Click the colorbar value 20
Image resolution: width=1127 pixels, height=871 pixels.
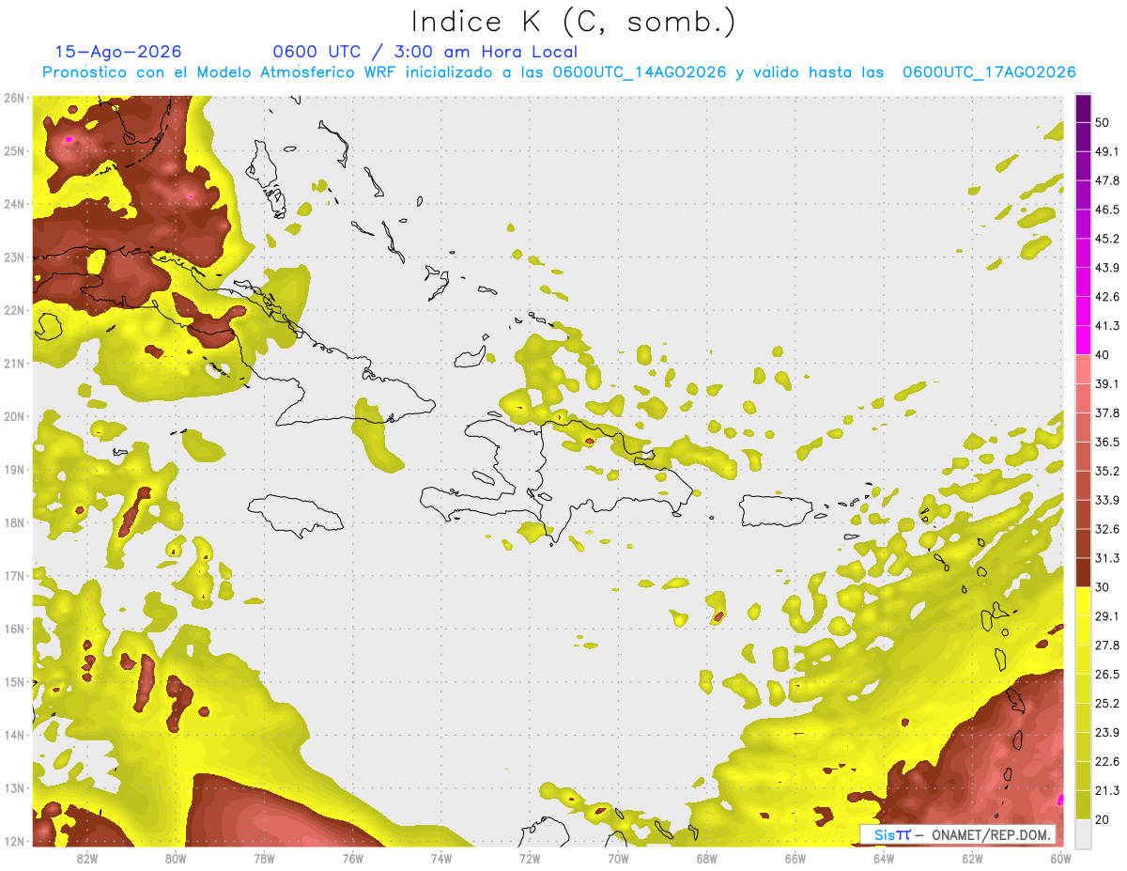tap(1102, 819)
